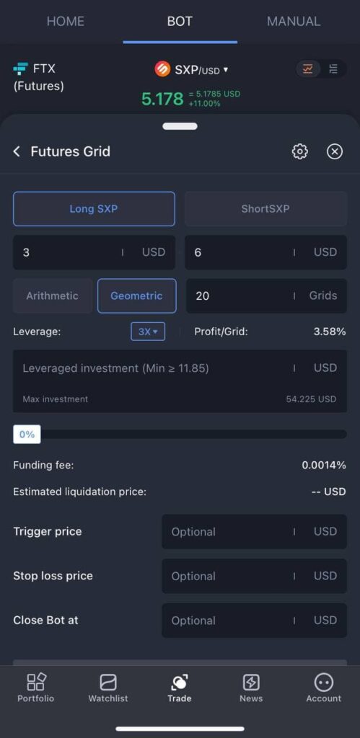Image resolution: width=360 pixels, height=738 pixels.
Task: Open the Futures Grid settings gear
Action: click(x=299, y=151)
